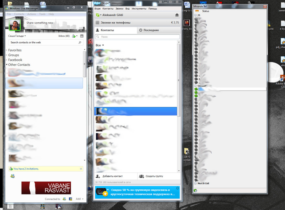The image size is (285, 210).
Task: Click the Messenger contact list scroll-down arrow
Action: [x=85, y=160]
